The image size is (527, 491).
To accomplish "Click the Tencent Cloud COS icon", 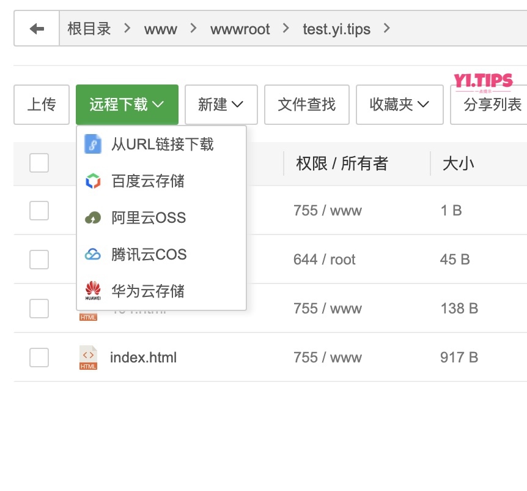I will [x=93, y=255].
